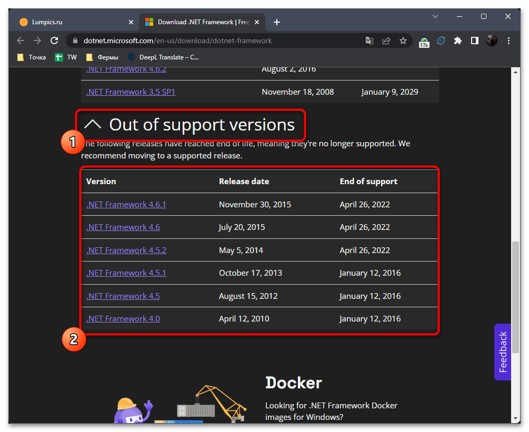This screenshot has width=529, height=432.
Task: Open the Chrome profile avatar
Action: (492, 41)
